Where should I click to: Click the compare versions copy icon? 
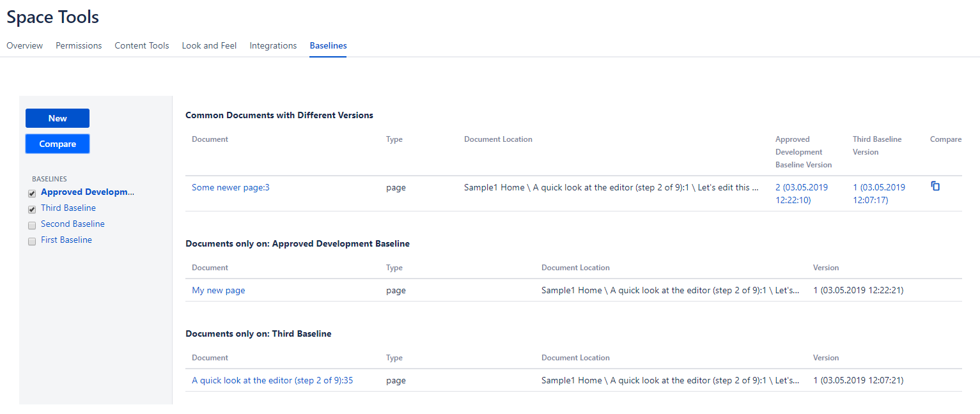(935, 187)
